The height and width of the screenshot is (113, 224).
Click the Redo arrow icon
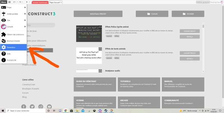[20, 2]
